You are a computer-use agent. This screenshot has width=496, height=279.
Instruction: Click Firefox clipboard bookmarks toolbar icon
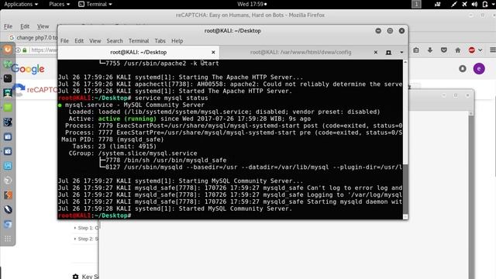tap(416, 50)
